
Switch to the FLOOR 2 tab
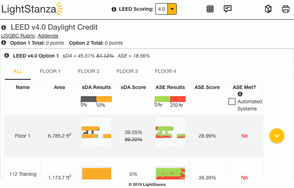tap(89, 71)
